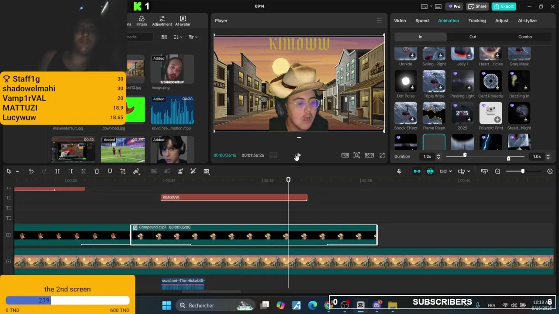Click the preview axis icon
The height and width of the screenshot is (314, 559).
(461, 171)
